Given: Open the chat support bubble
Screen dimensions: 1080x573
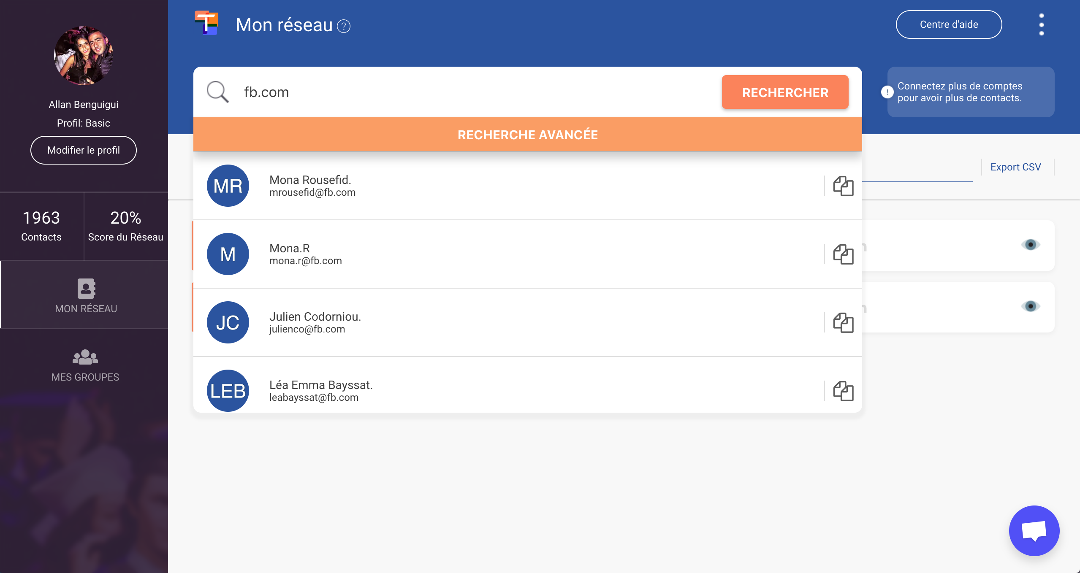Looking at the screenshot, I should point(1034,531).
